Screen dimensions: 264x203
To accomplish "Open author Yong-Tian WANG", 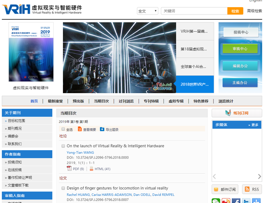I will [80, 153].
